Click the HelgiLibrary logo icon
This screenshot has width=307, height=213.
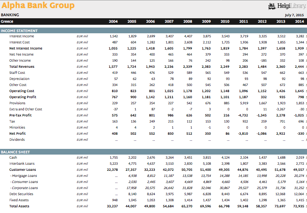(272, 6)
